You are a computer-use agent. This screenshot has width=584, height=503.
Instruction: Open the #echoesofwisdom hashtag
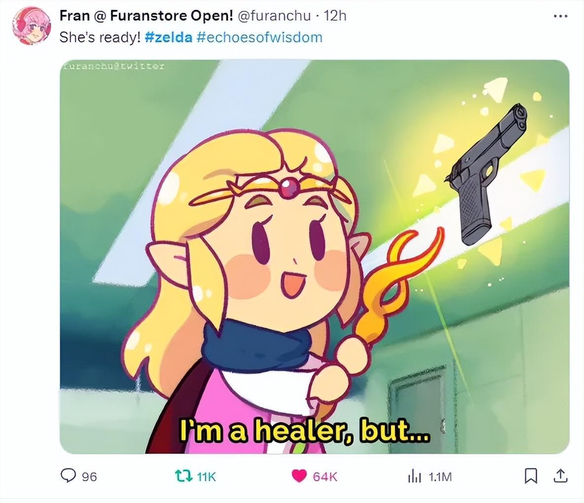click(x=259, y=37)
